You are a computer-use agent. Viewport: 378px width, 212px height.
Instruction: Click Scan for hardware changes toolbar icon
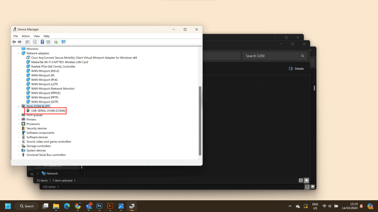pyautogui.click(x=63, y=42)
